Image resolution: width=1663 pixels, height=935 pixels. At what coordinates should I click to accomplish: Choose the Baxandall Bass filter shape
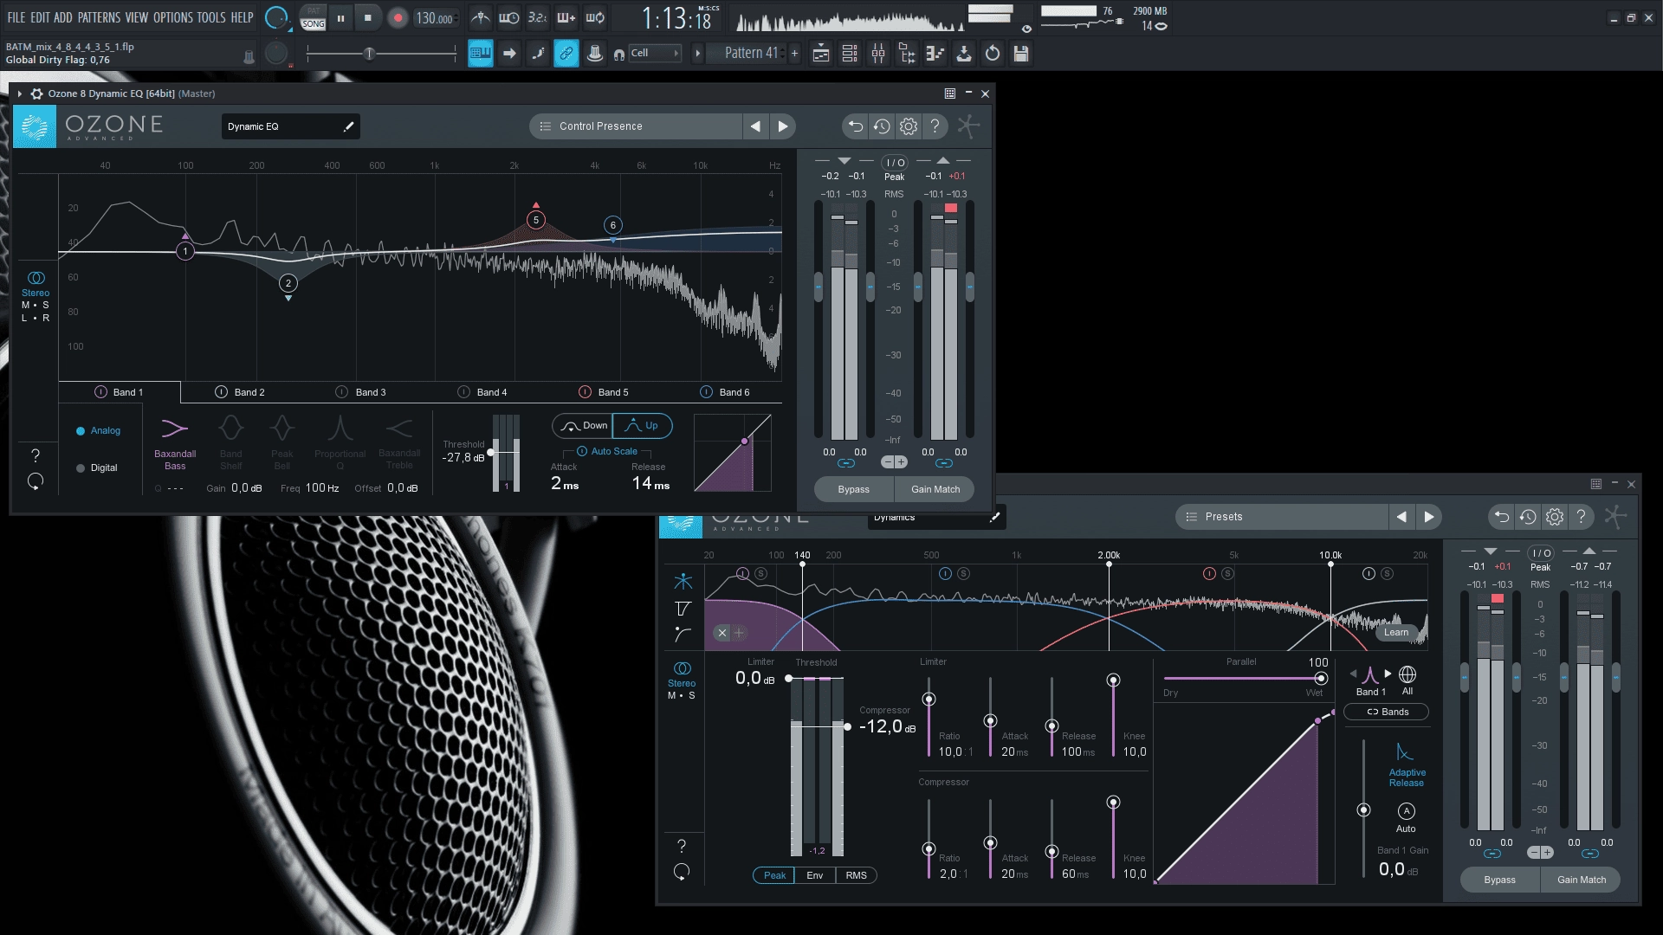tap(175, 444)
